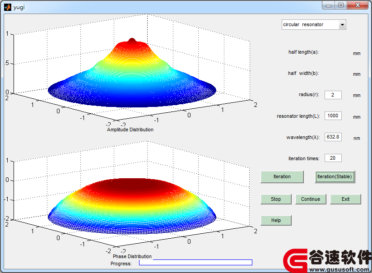Click the 'Progress:' label
Viewport: 372px width, 273px height.
pyautogui.click(x=121, y=264)
